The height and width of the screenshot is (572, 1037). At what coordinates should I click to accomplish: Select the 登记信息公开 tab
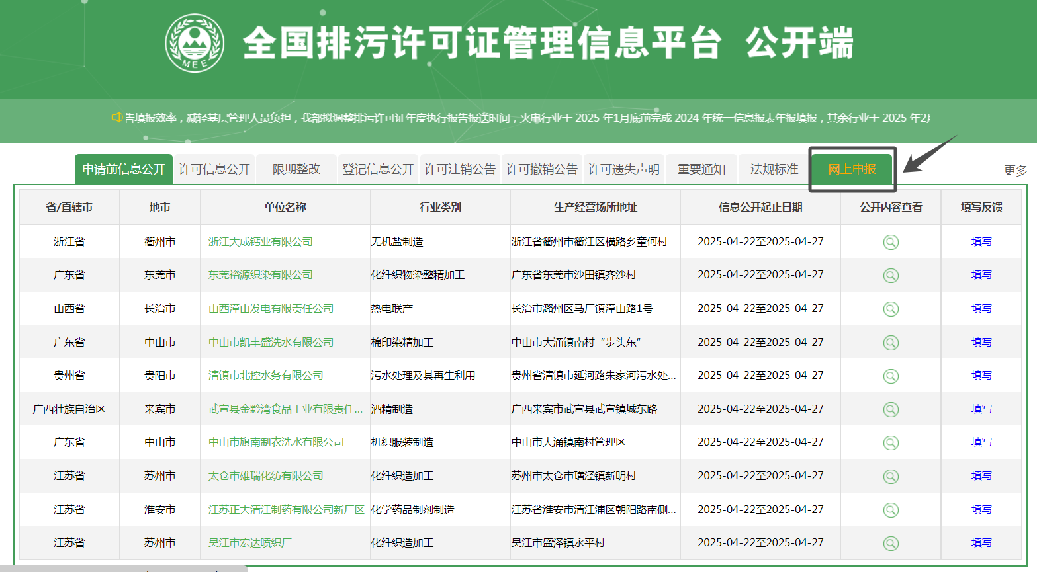[378, 169]
